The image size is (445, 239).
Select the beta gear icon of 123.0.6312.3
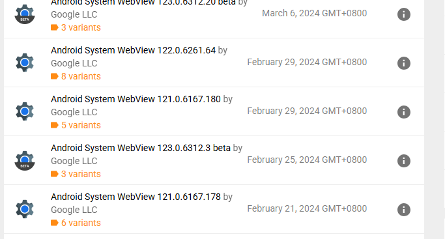tap(25, 160)
